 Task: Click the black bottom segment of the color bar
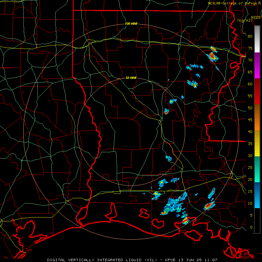pyautogui.click(x=257, y=221)
